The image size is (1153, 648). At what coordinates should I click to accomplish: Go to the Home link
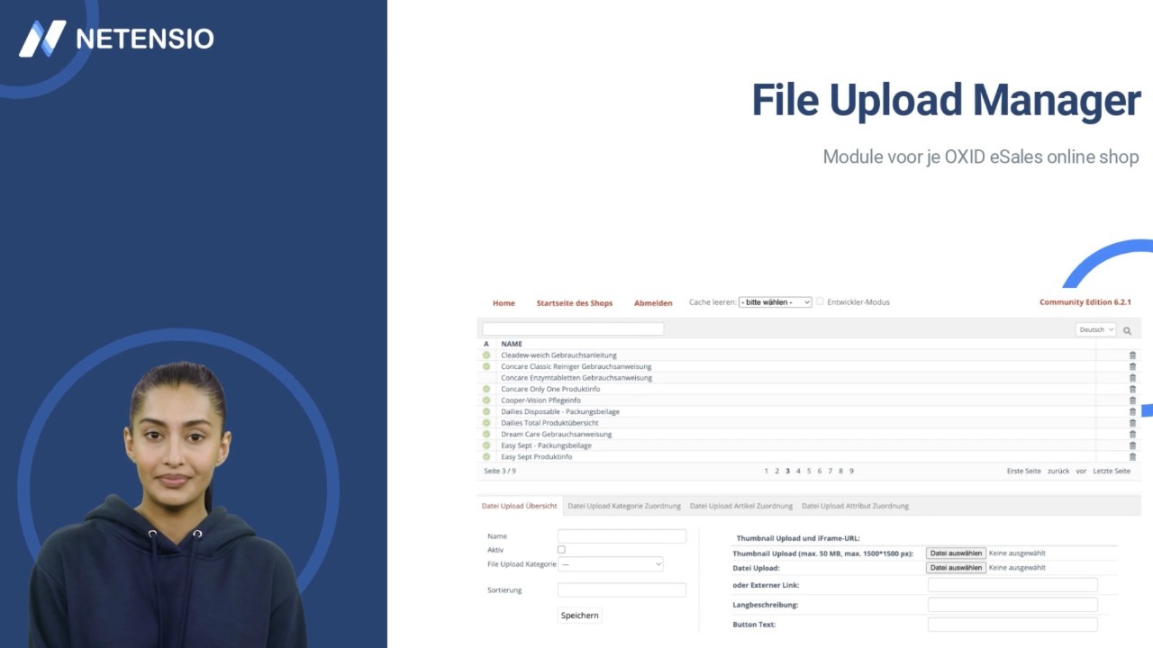pos(504,303)
